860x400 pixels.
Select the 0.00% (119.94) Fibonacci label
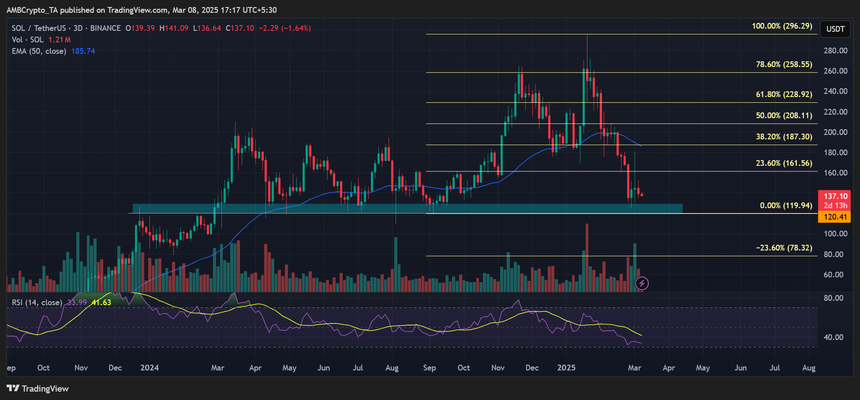pos(786,206)
